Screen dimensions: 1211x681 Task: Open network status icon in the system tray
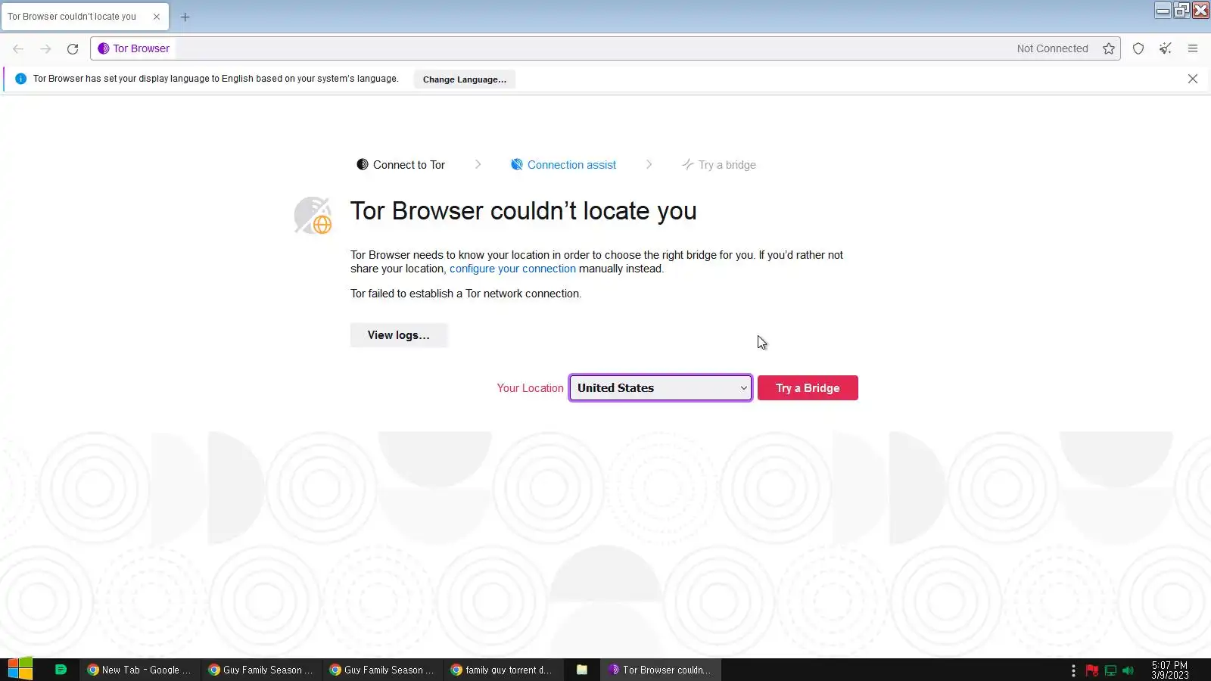tap(1110, 670)
